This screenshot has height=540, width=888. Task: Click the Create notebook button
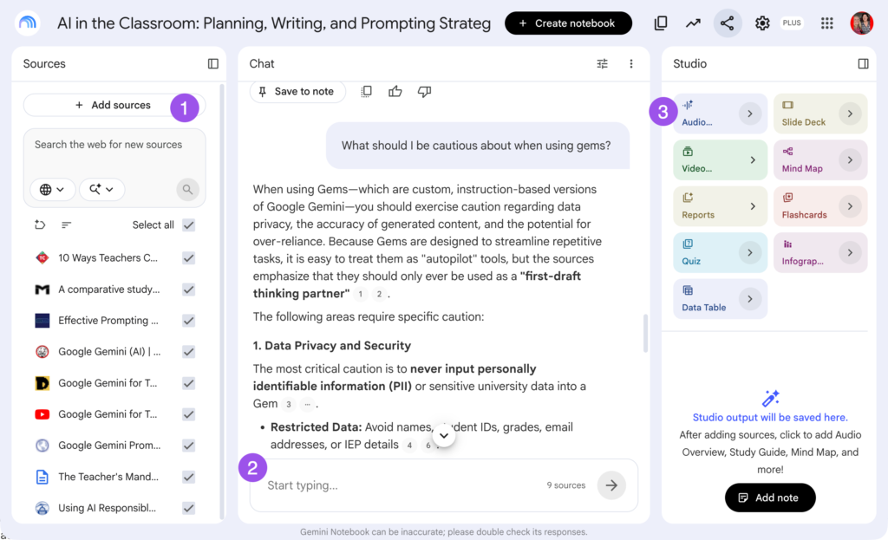[x=568, y=23]
